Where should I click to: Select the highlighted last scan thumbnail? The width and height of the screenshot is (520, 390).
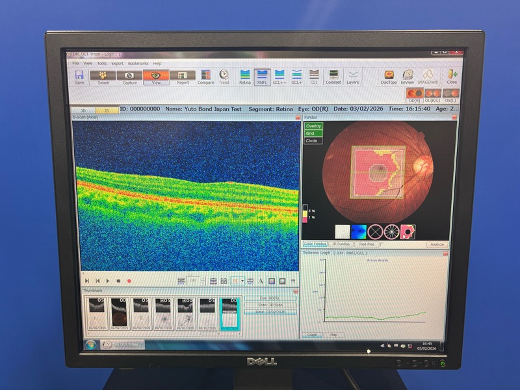(230, 315)
